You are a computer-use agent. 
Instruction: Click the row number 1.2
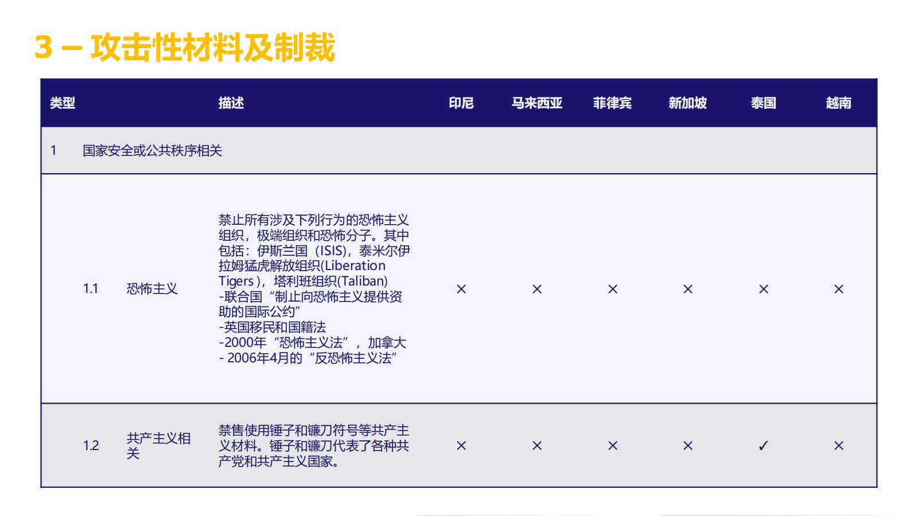pos(91,445)
